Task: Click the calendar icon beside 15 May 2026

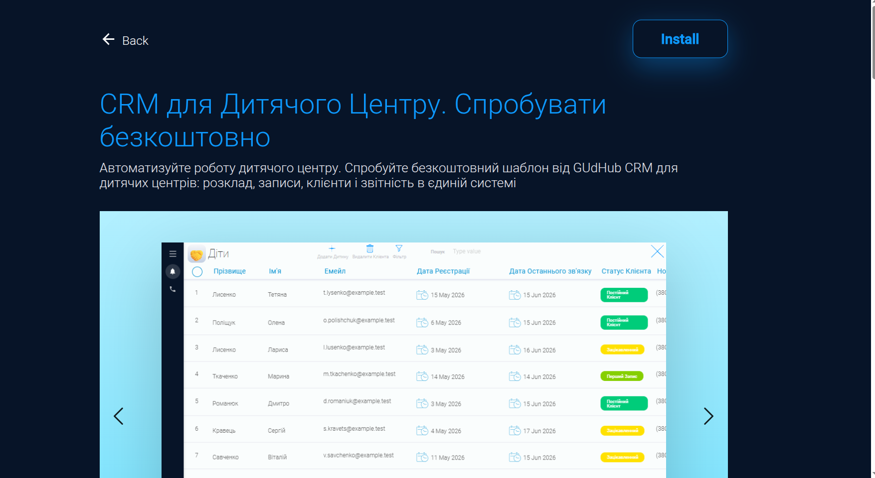Action: coord(422,295)
